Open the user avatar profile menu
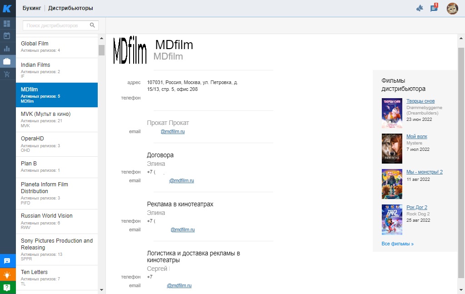This screenshot has height=294, width=465. point(453,8)
